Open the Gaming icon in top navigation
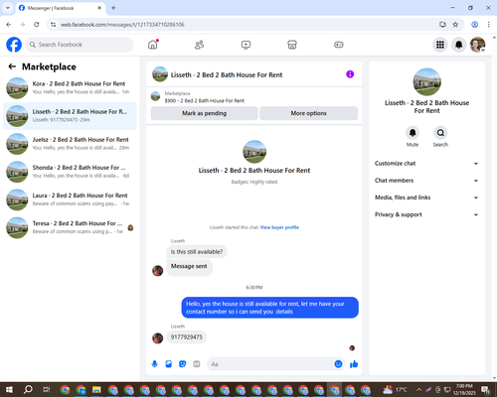 pyautogui.click(x=339, y=45)
